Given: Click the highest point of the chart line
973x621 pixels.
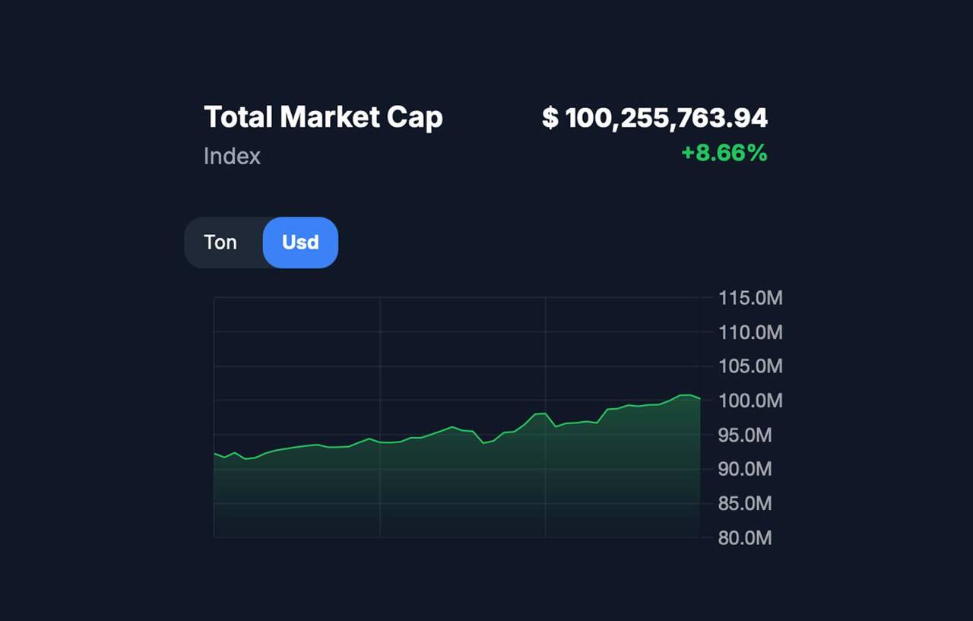Looking at the screenshot, I should click(686, 395).
